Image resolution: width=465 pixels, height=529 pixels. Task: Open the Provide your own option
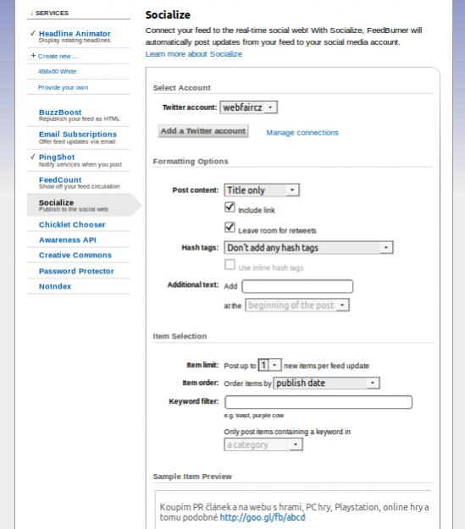point(63,87)
